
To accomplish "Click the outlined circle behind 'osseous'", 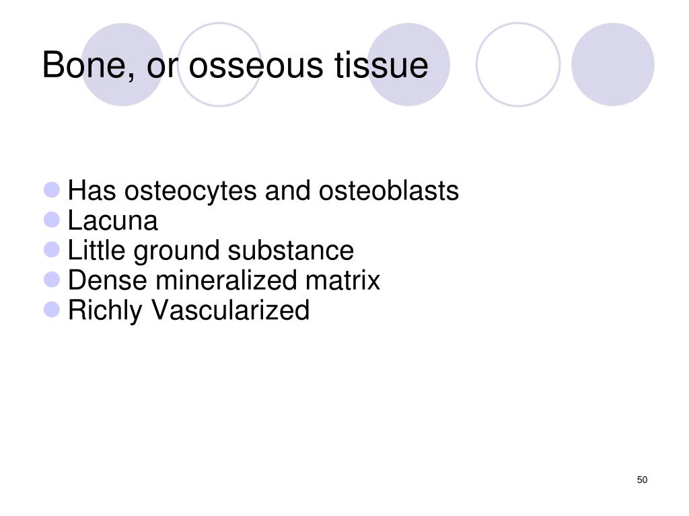I will point(219,64).
